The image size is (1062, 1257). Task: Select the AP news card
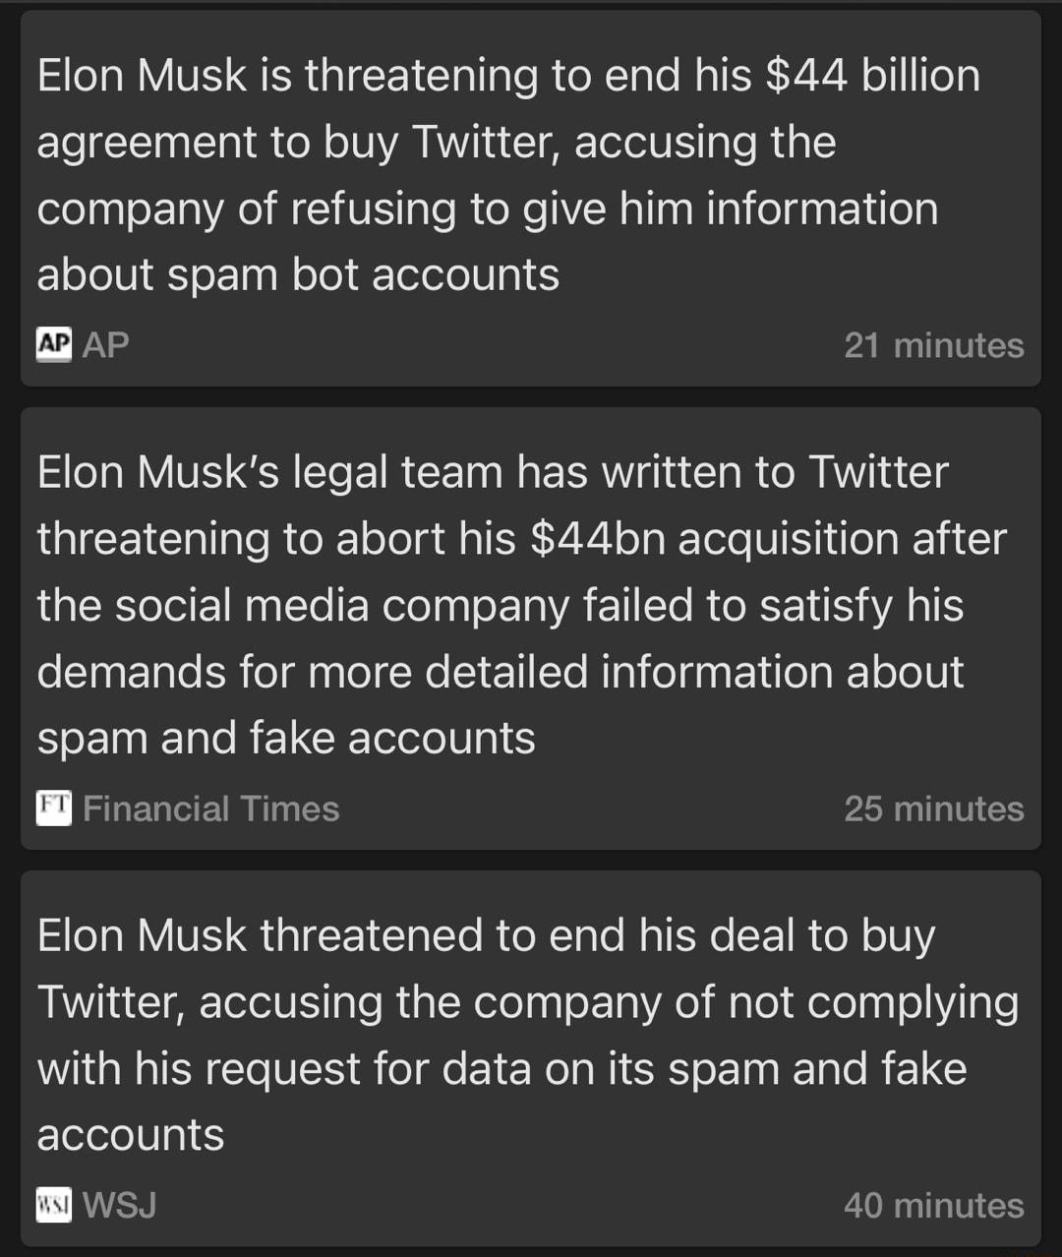coord(531,197)
